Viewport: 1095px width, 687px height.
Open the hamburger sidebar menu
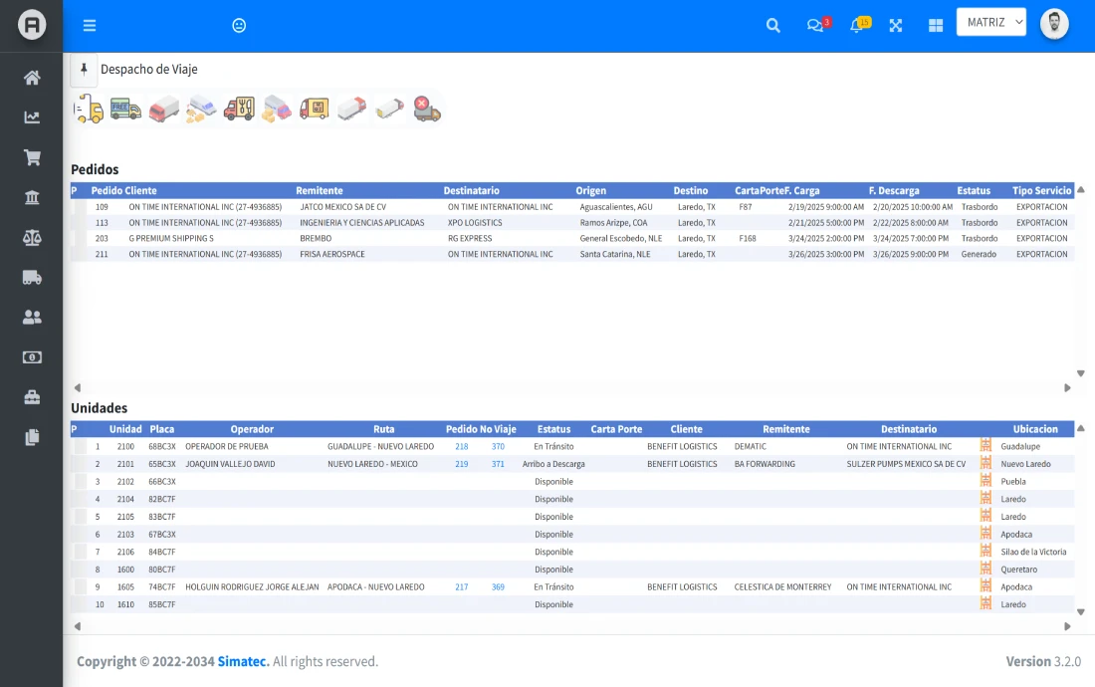point(90,26)
